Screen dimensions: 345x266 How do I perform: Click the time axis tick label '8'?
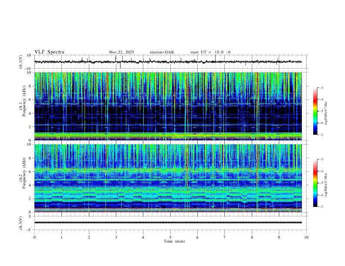click(252, 237)
